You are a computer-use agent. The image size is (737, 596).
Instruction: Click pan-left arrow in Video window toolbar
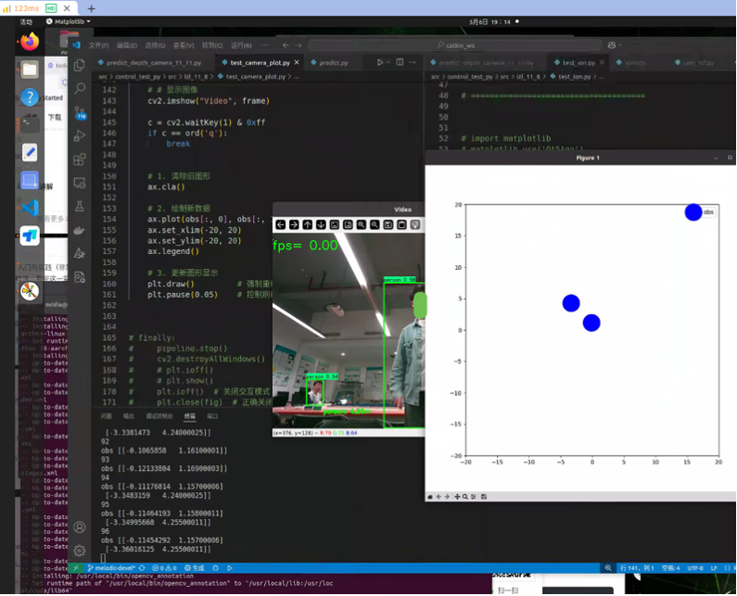[x=280, y=224]
